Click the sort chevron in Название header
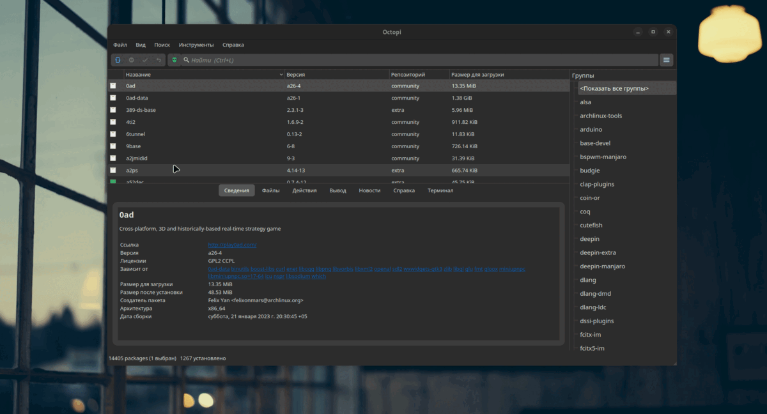Viewport: 767px width, 414px height. 281,75
